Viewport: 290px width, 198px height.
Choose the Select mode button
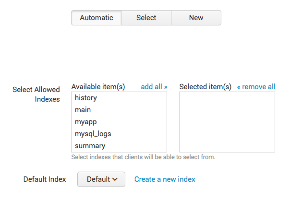pos(146,18)
